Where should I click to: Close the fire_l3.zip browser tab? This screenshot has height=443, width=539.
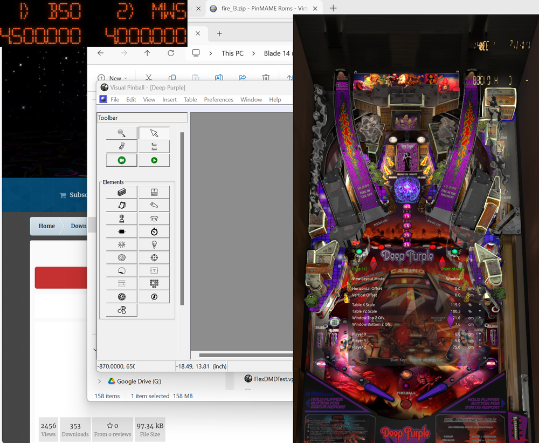pos(315,9)
